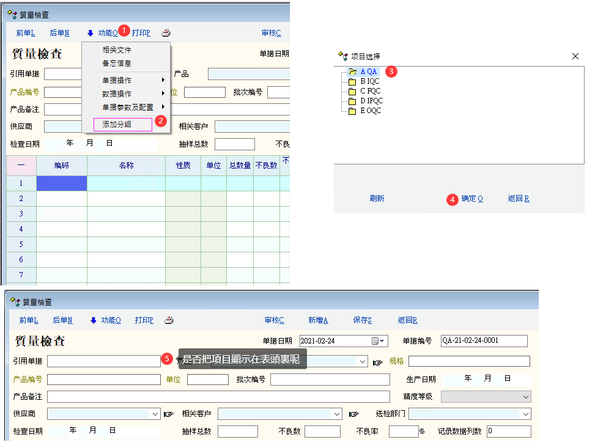
Task: Click the pointing-hand icon left of 规格
Action: [x=378, y=361]
